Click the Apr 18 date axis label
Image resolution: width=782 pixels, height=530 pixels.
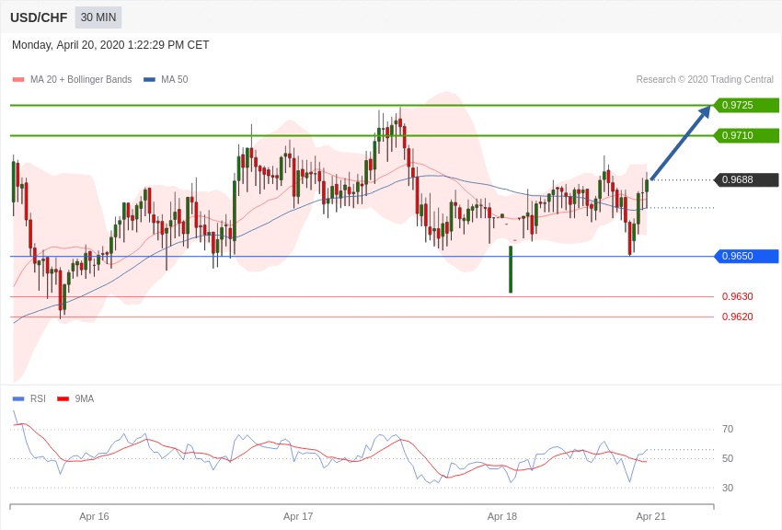[502, 516]
